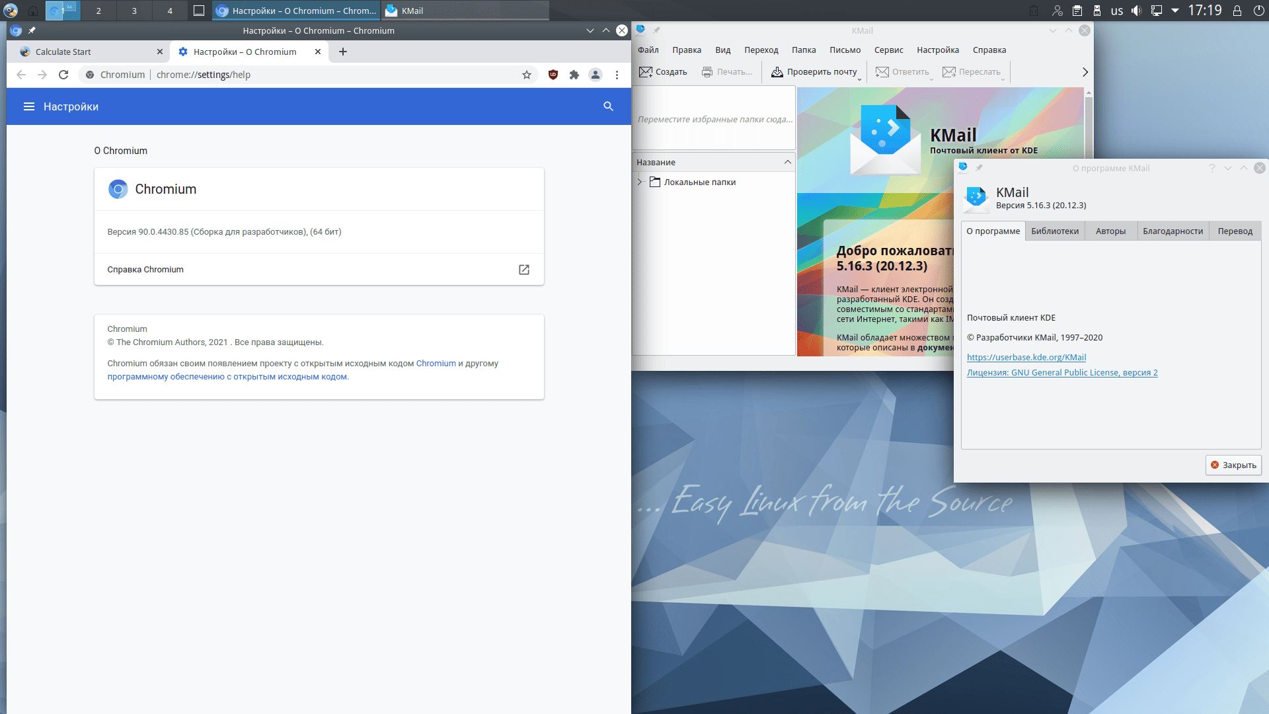
Task: Open the Chromium profile avatar
Action: (596, 75)
